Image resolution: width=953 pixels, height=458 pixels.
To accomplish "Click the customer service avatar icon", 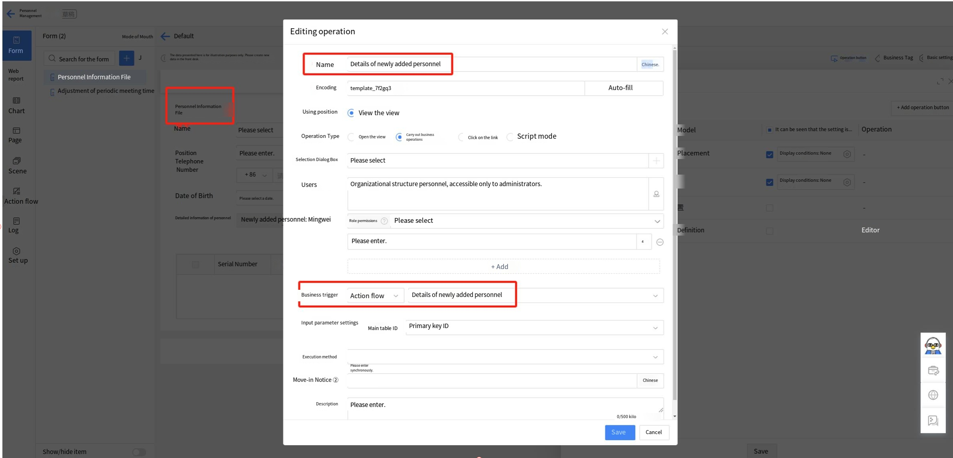I will (x=933, y=346).
